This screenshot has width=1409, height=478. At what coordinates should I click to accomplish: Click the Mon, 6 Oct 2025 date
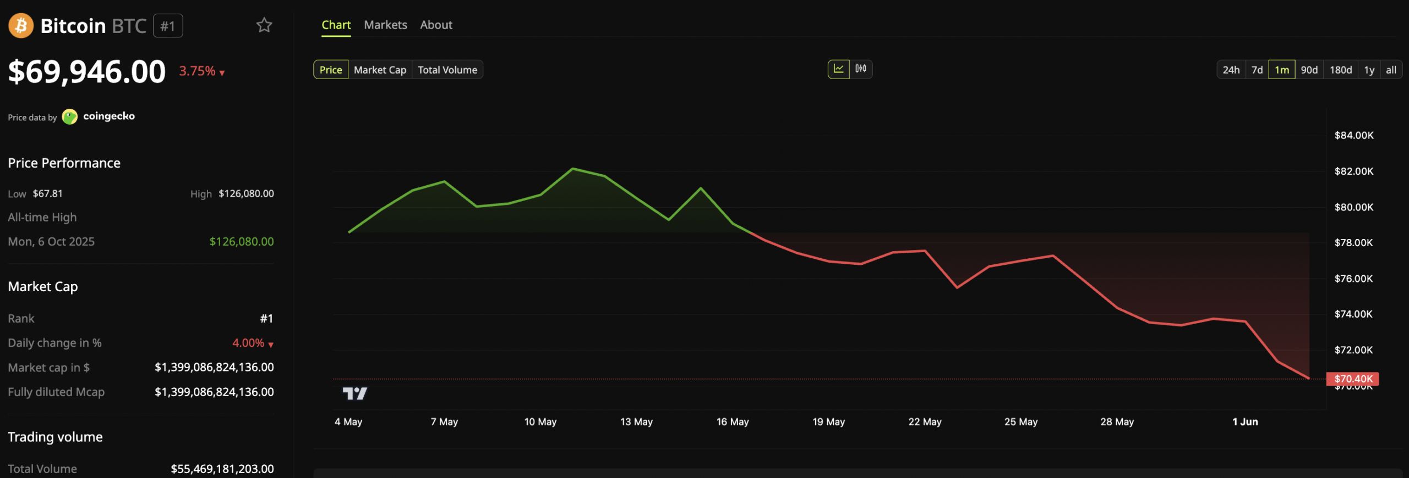click(x=51, y=241)
